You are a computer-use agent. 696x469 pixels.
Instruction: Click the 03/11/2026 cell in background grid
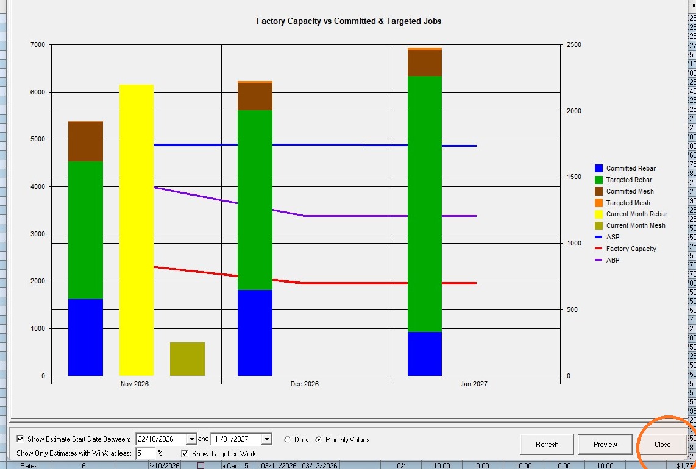(278, 465)
